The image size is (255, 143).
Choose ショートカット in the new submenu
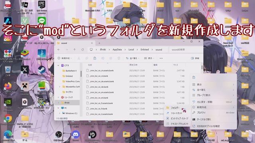tap(177, 113)
